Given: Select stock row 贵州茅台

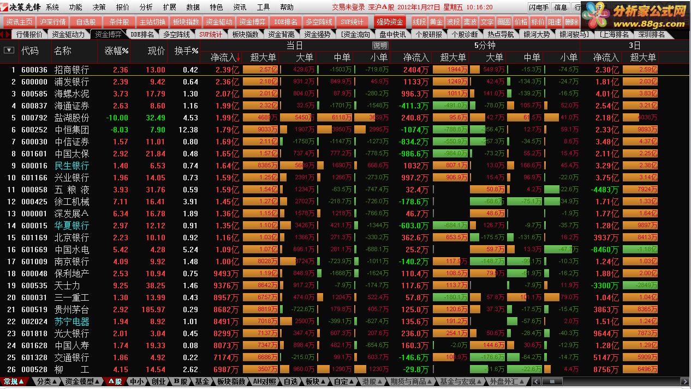Looking at the screenshot, I should pos(345,309).
